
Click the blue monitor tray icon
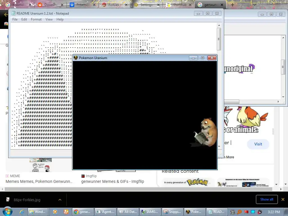(253, 212)
